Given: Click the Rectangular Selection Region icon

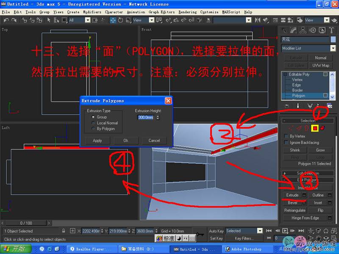Looking at the screenshot, I should (64, 20).
